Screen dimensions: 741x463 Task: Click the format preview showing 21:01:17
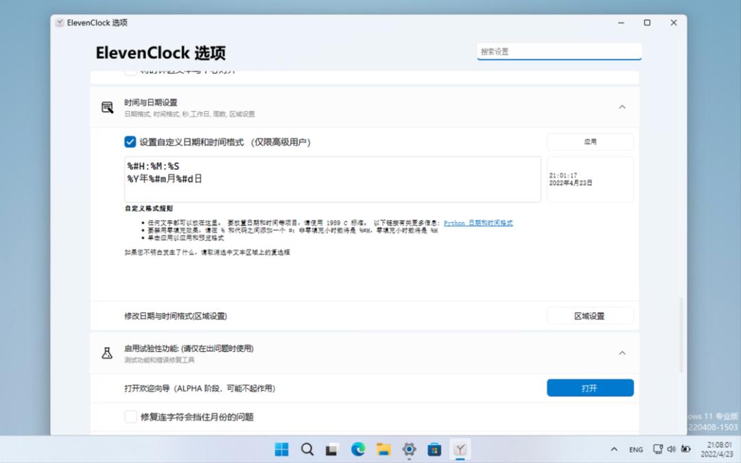590,179
